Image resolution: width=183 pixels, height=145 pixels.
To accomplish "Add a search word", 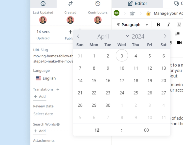I will click(x=40, y=131).
